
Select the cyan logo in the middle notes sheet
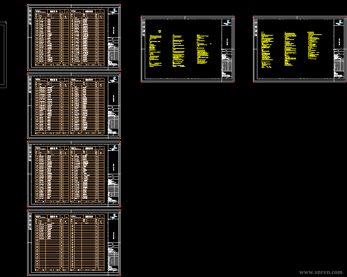pos(228,21)
